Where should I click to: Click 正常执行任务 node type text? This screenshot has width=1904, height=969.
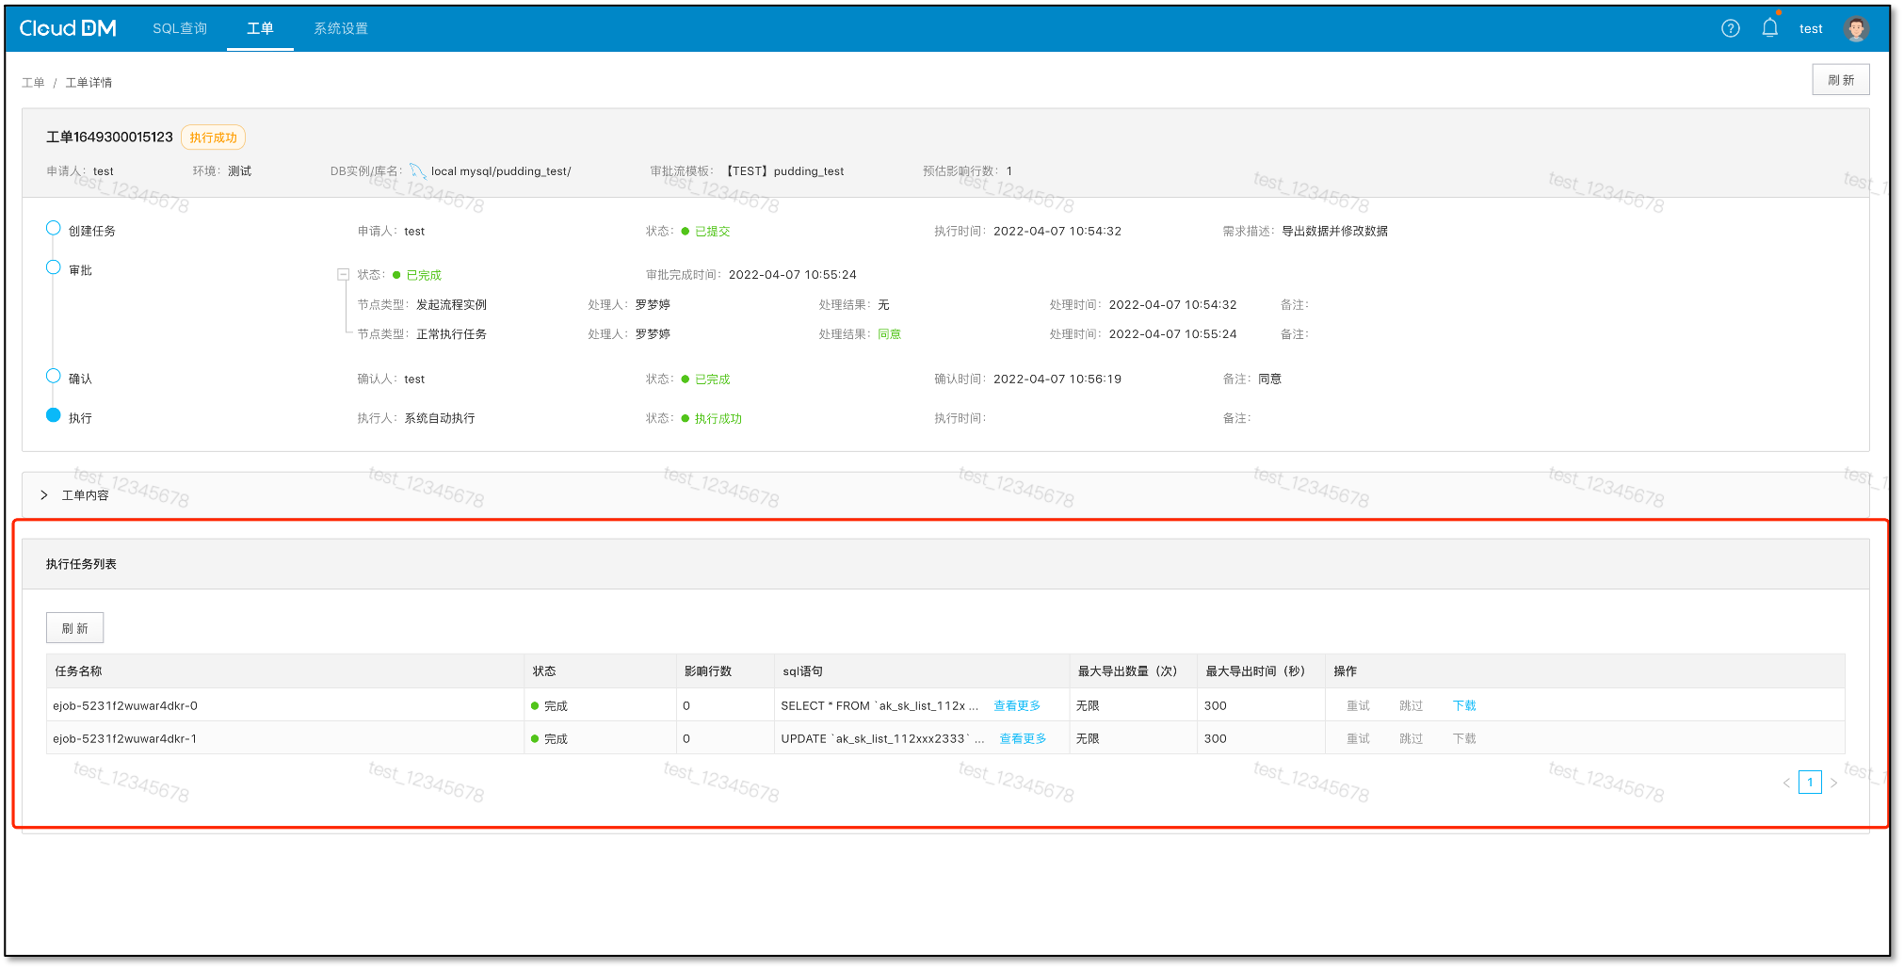point(451,334)
